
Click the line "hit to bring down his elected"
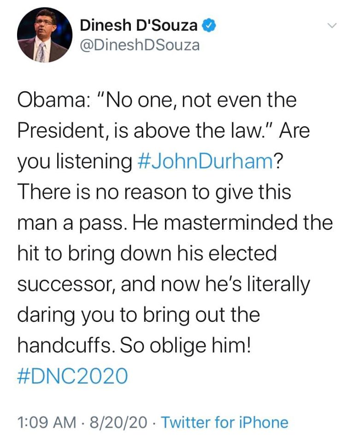point(147,253)
